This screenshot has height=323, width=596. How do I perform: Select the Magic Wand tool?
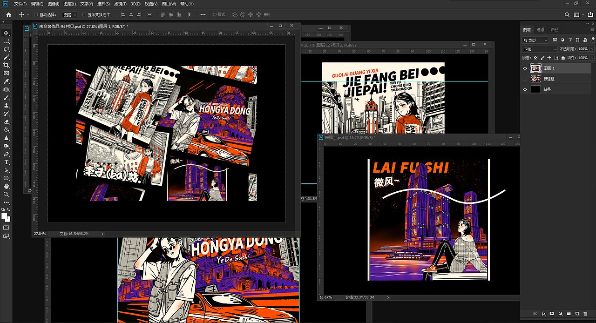(7, 57)
